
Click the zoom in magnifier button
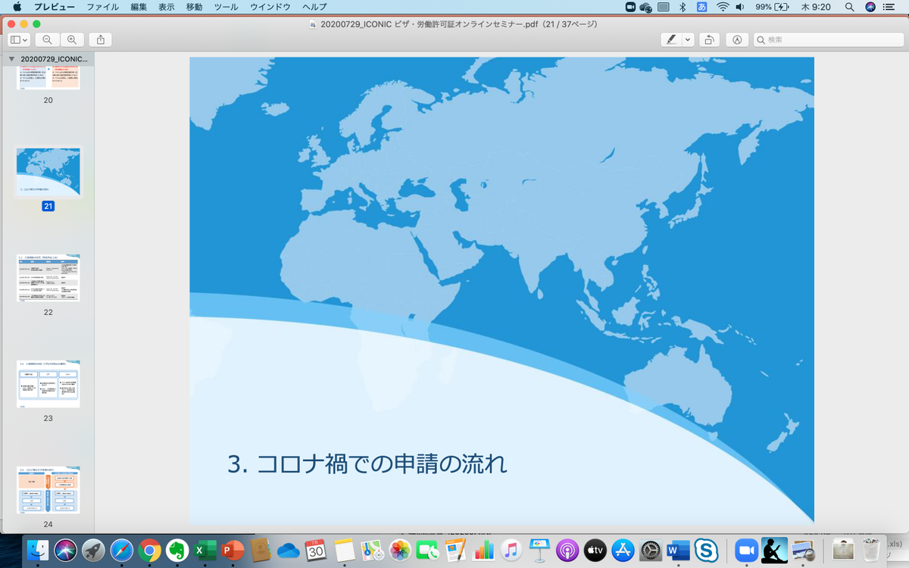pyautogui.click(x=72, y=39)
